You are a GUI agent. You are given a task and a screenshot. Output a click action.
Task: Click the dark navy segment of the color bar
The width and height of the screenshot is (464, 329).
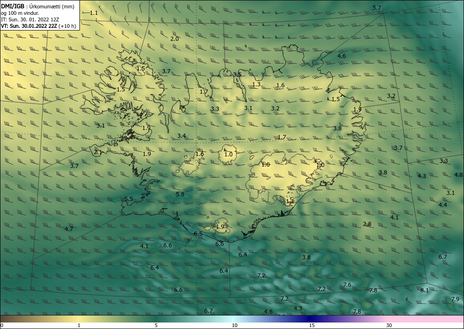tap(309, 319)
